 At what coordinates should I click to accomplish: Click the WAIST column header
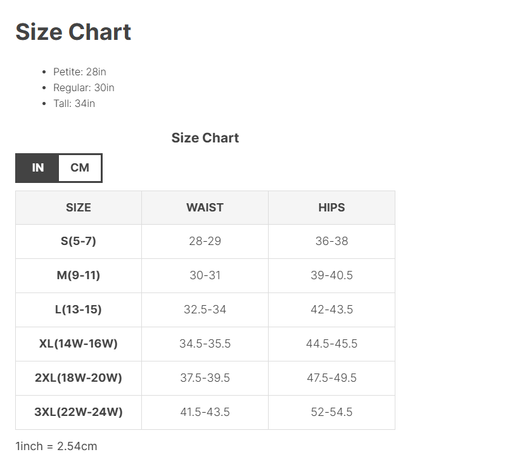(205, 208)
